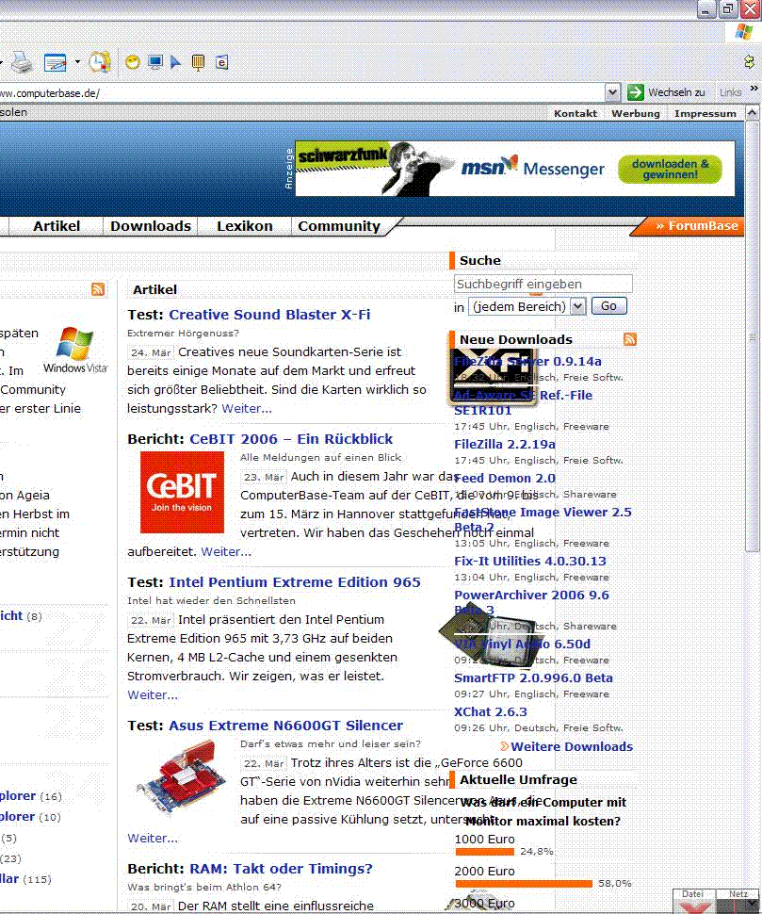Click the blue arrow pointer toolbar icon
Screen dimensions: 762x914
tap(175, 62)
